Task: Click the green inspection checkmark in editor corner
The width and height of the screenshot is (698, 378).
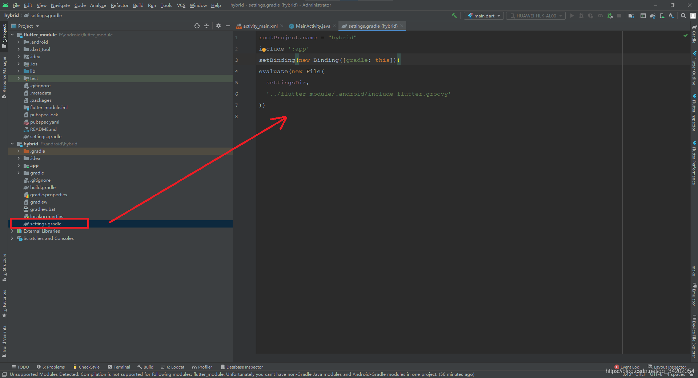Action: [x=685, y=35]
